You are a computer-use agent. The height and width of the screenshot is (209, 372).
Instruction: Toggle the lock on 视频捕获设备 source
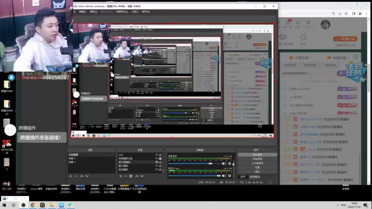tap(160, 158)
